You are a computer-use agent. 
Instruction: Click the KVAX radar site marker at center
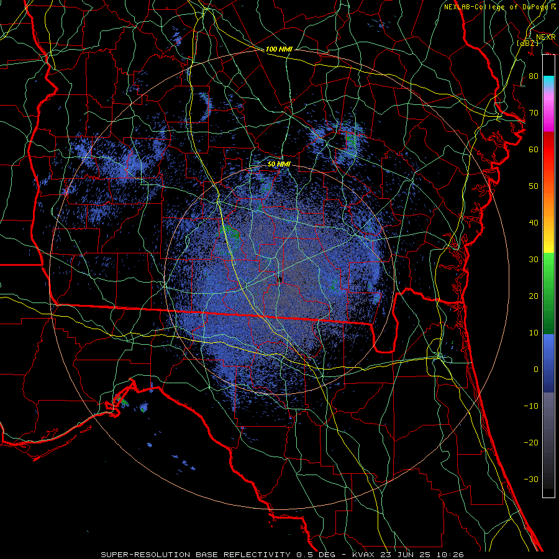[x=280, y=279]
